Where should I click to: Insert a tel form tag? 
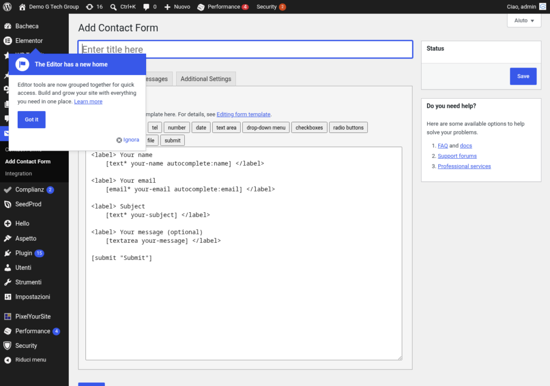(155, 128)
